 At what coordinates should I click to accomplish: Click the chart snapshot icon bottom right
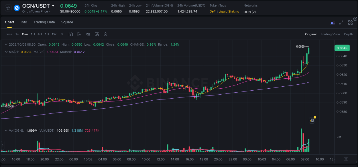coord(346,159)
